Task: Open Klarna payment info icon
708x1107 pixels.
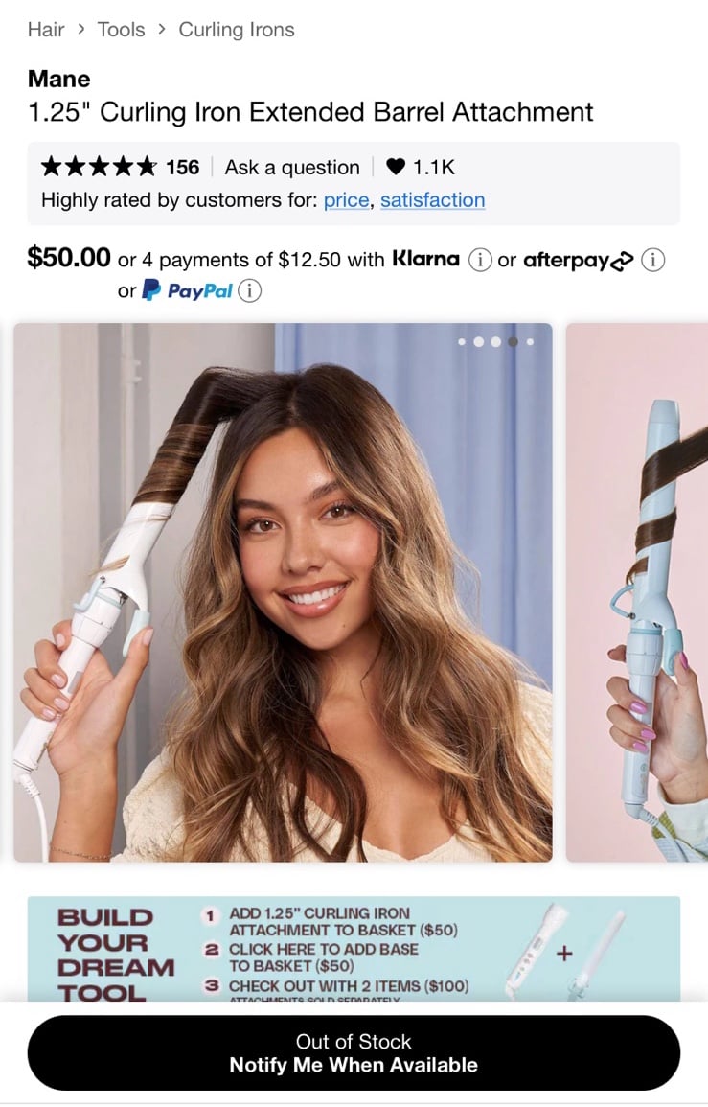Action: [480, 260]
